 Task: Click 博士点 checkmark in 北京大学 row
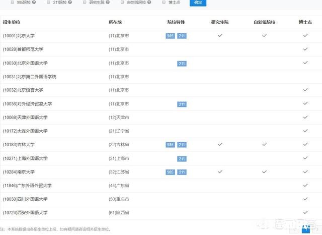tap(305, 36)
